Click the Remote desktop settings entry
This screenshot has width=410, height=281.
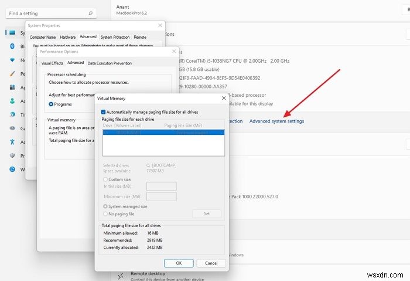pos(168,276)
